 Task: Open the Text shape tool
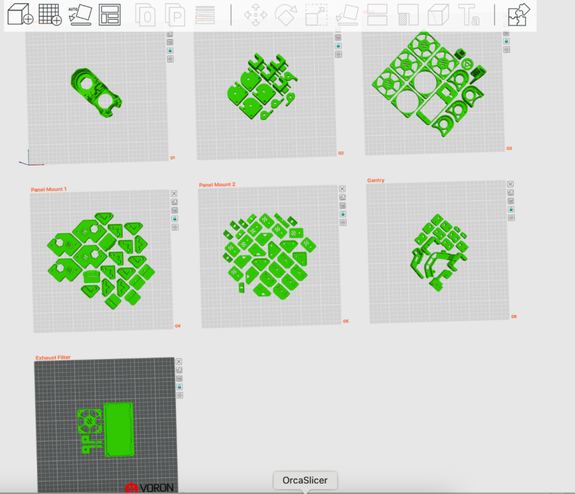click(469, 15)
